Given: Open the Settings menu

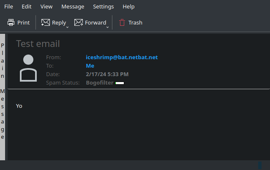Looking at the screenshot, I should point(104,6).
